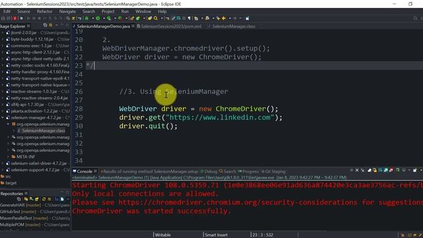Click the yellow Back arrow in toolbar
The width and height of the screenshot is (423, 238).
224,19
